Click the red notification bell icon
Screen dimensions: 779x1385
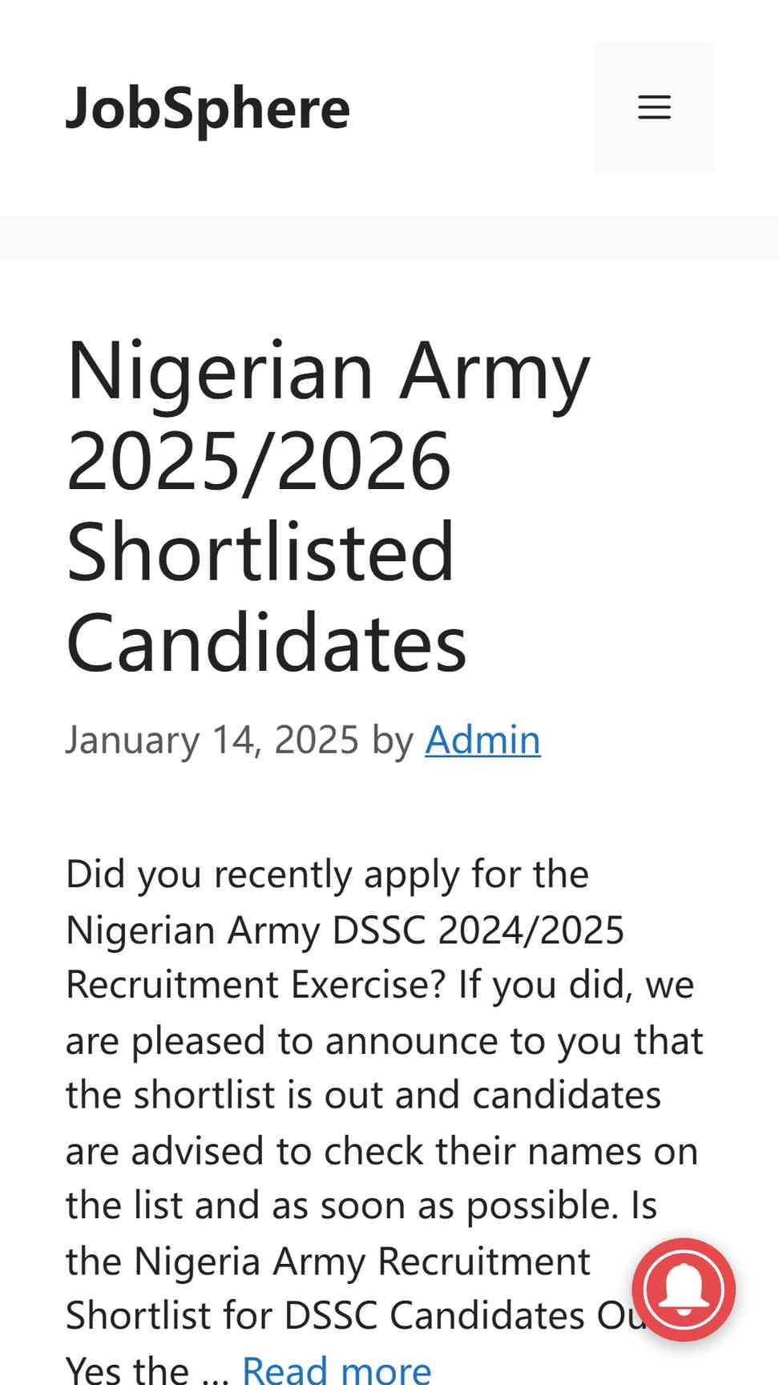(x=684, y=1290)
